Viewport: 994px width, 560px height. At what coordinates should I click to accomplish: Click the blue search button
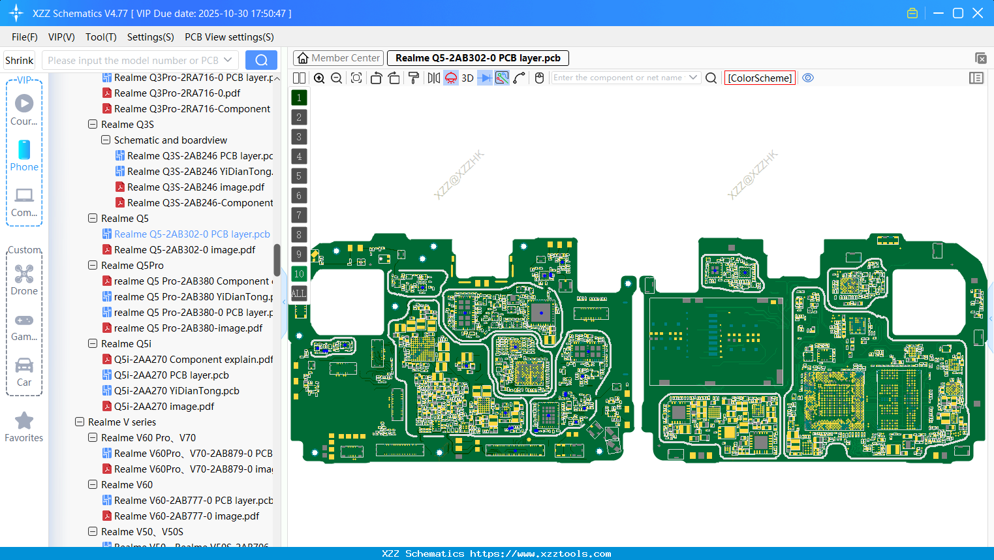[261, 60]
